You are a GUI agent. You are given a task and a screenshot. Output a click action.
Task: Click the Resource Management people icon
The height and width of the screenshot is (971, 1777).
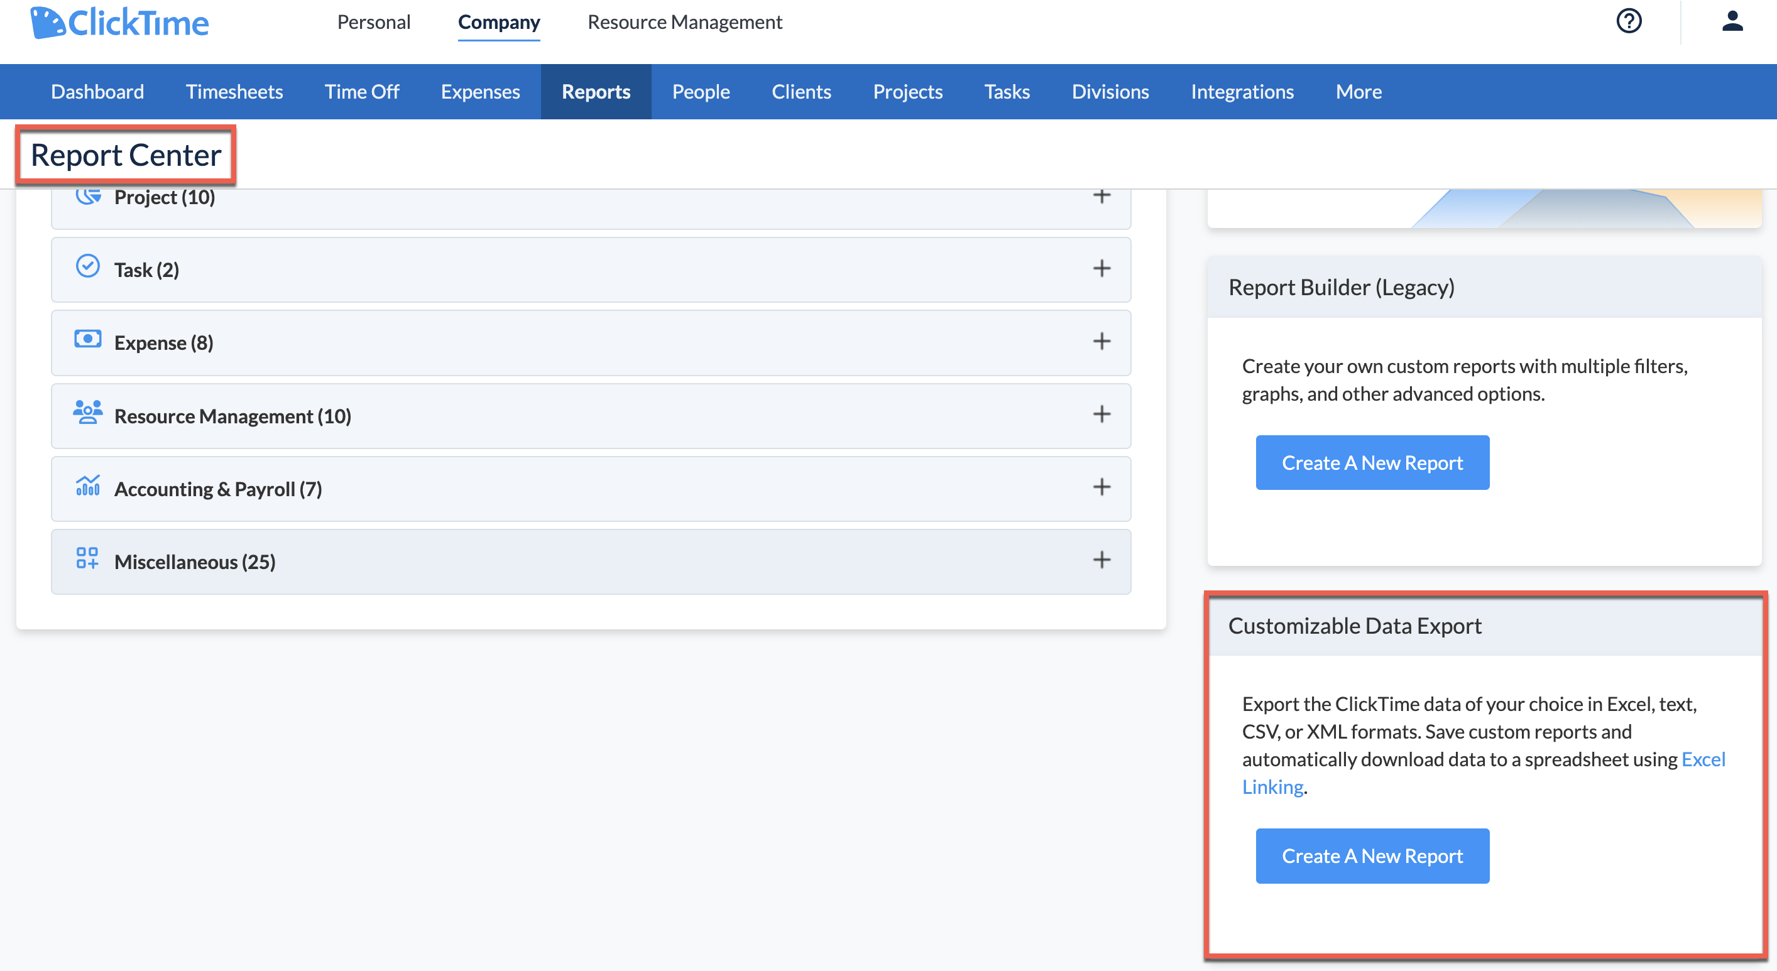click(x=87, y=413)
